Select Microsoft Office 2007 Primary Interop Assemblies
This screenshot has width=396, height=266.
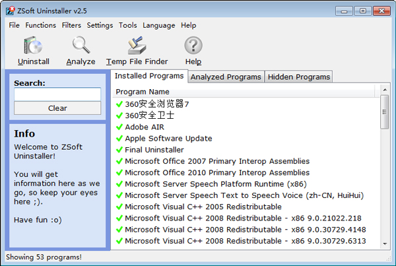pos(217,161)
